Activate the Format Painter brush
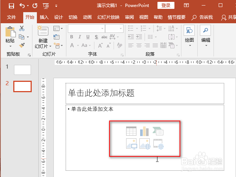This screenshot has height=177, width=236. point(22,45)
